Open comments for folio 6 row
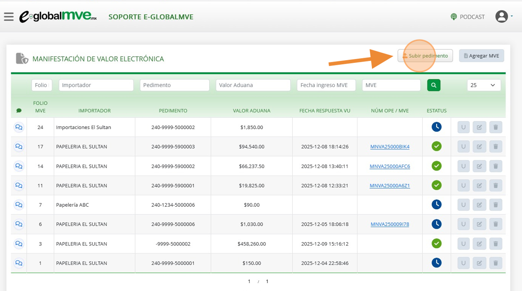 [x=19, y=224]
